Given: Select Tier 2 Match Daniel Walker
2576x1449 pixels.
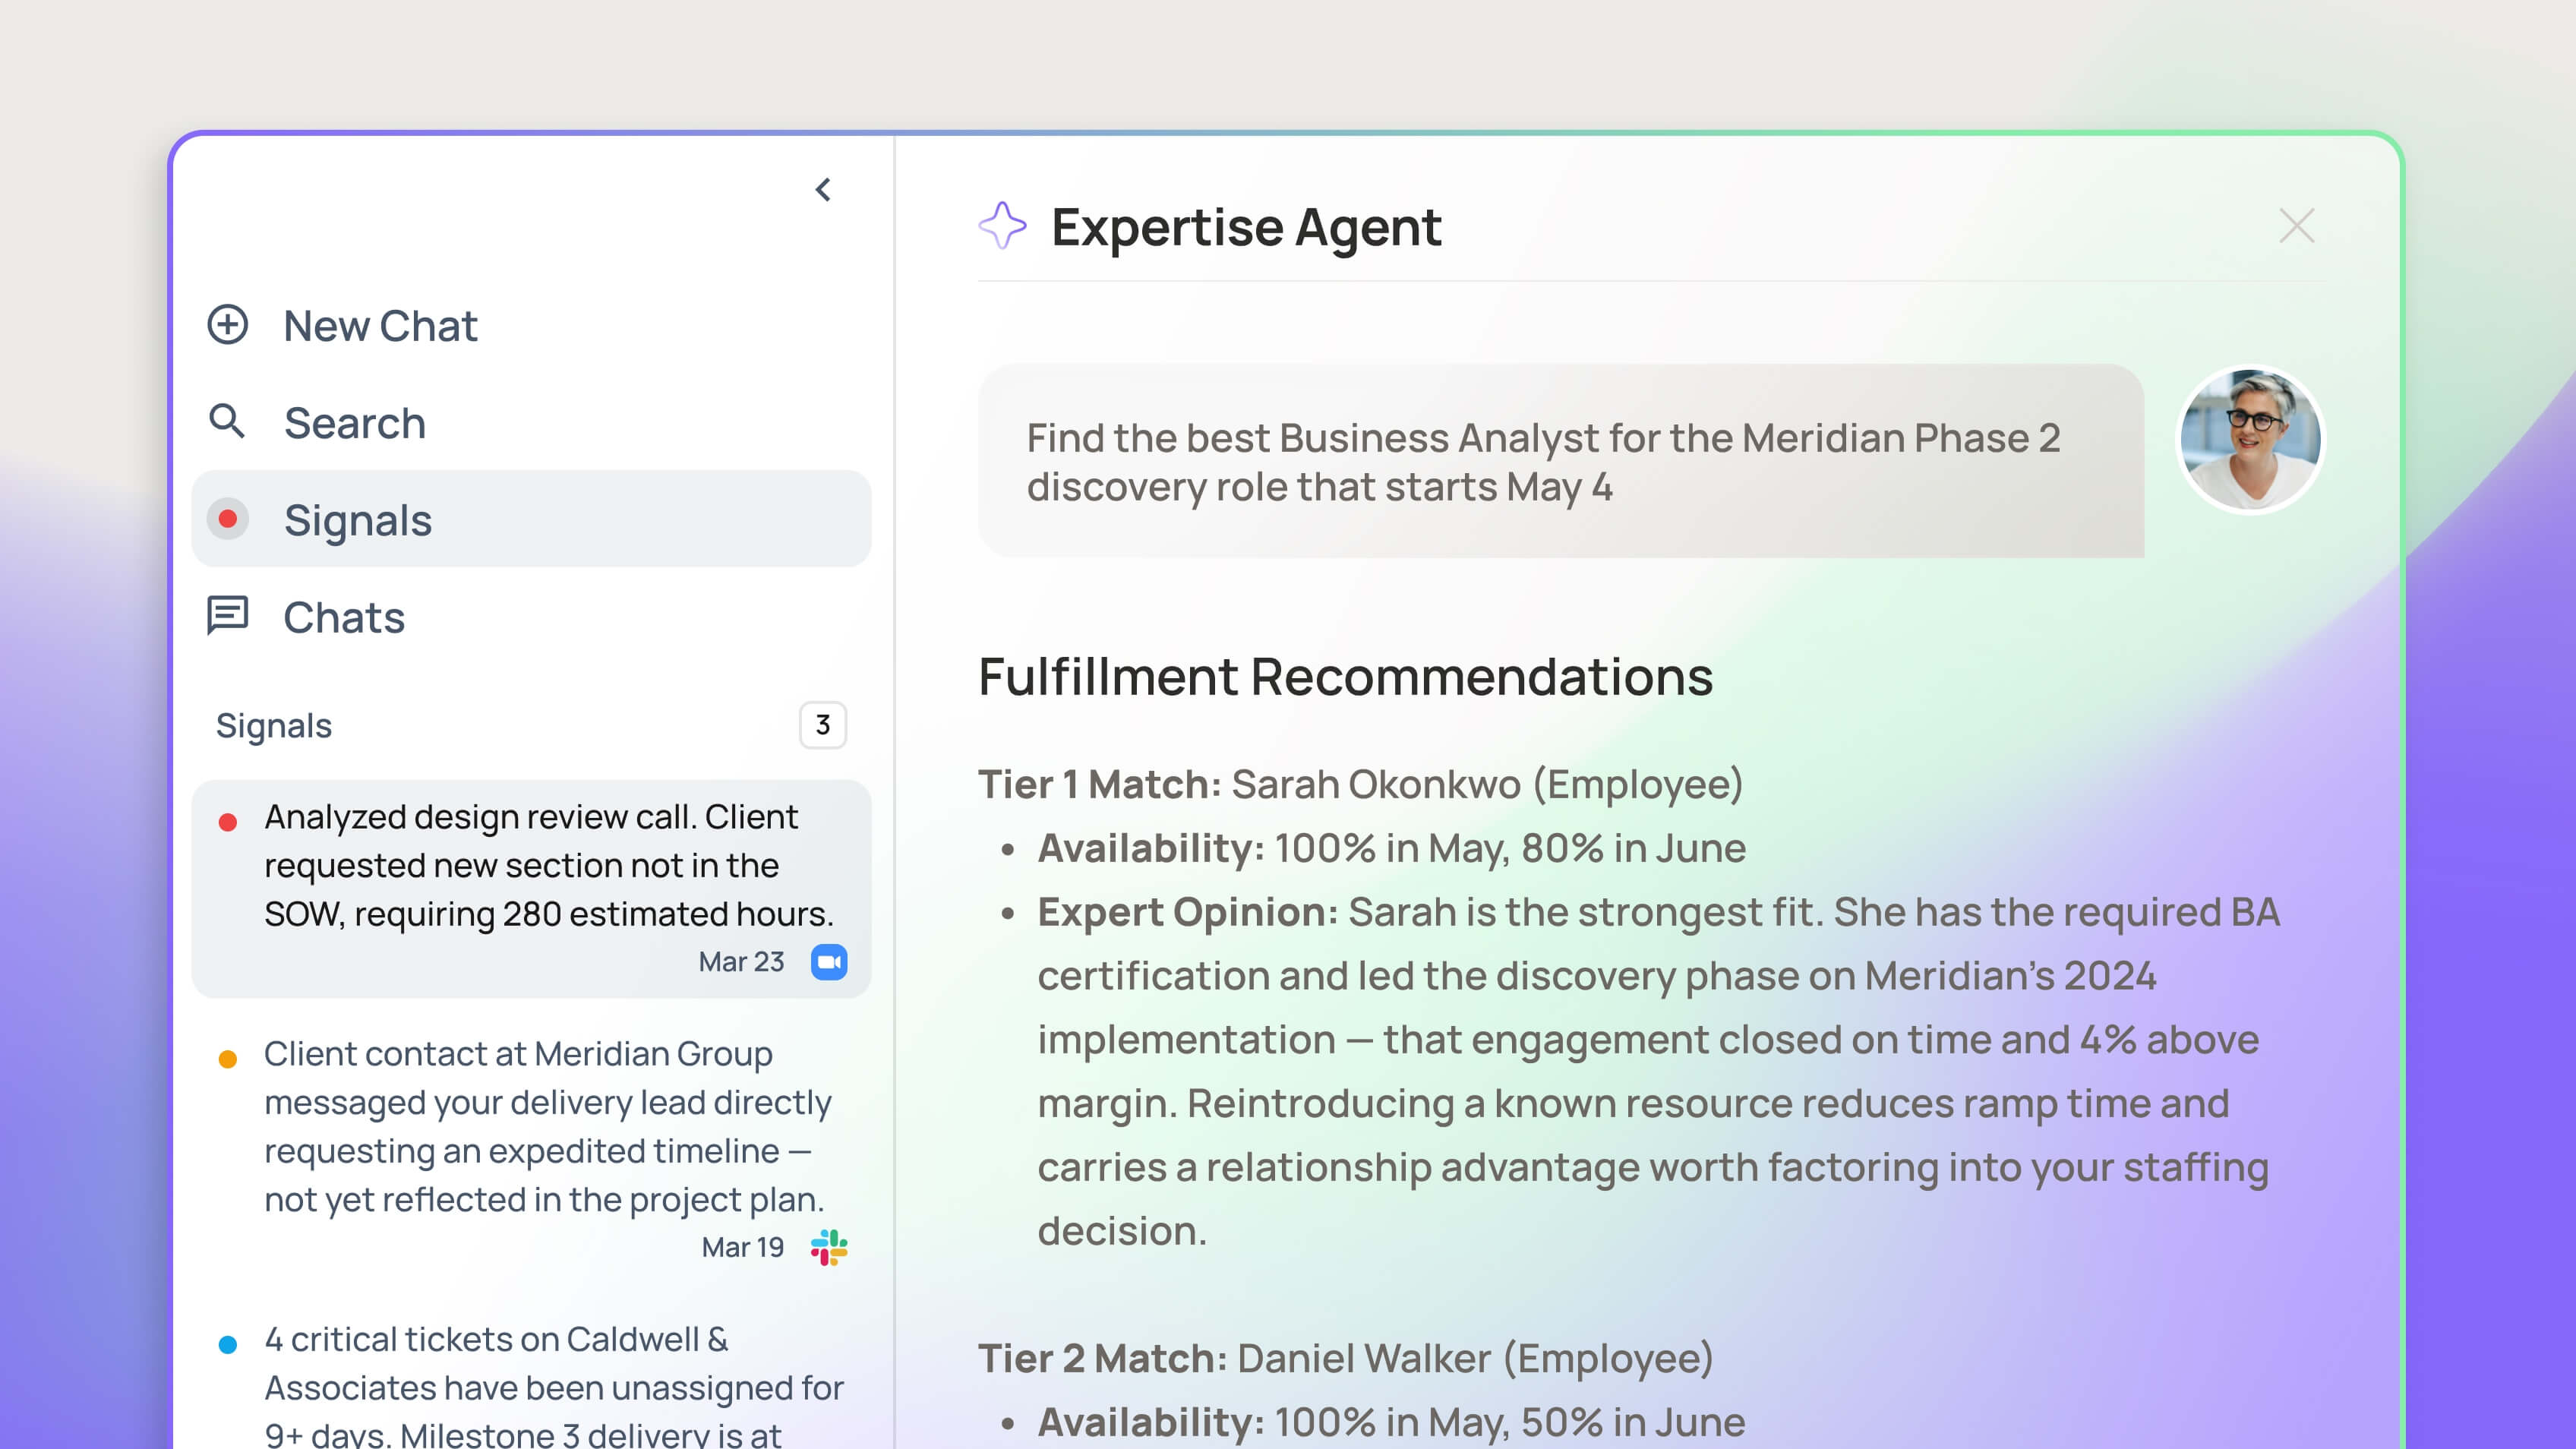Looking at the screenshot, I should coord(1345,1358).
